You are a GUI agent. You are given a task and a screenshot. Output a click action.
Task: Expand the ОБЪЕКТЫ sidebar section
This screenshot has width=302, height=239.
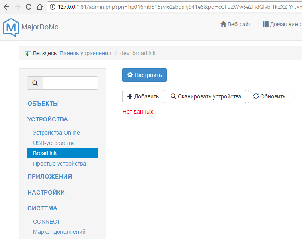[43, 104]
